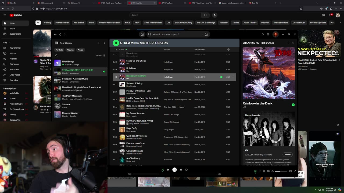This screenshot has height=193, width=344.
Task: Go to Spotify Home icon
Action: tap(142, 34)
